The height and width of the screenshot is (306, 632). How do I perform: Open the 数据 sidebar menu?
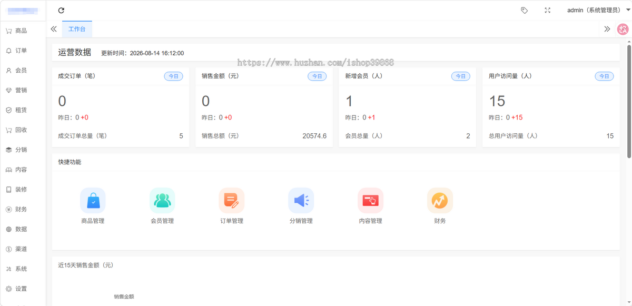[23, 229]
